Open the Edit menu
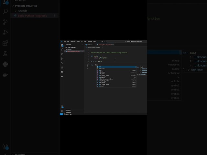The image size is (207, 155). [x=68, y=41]
